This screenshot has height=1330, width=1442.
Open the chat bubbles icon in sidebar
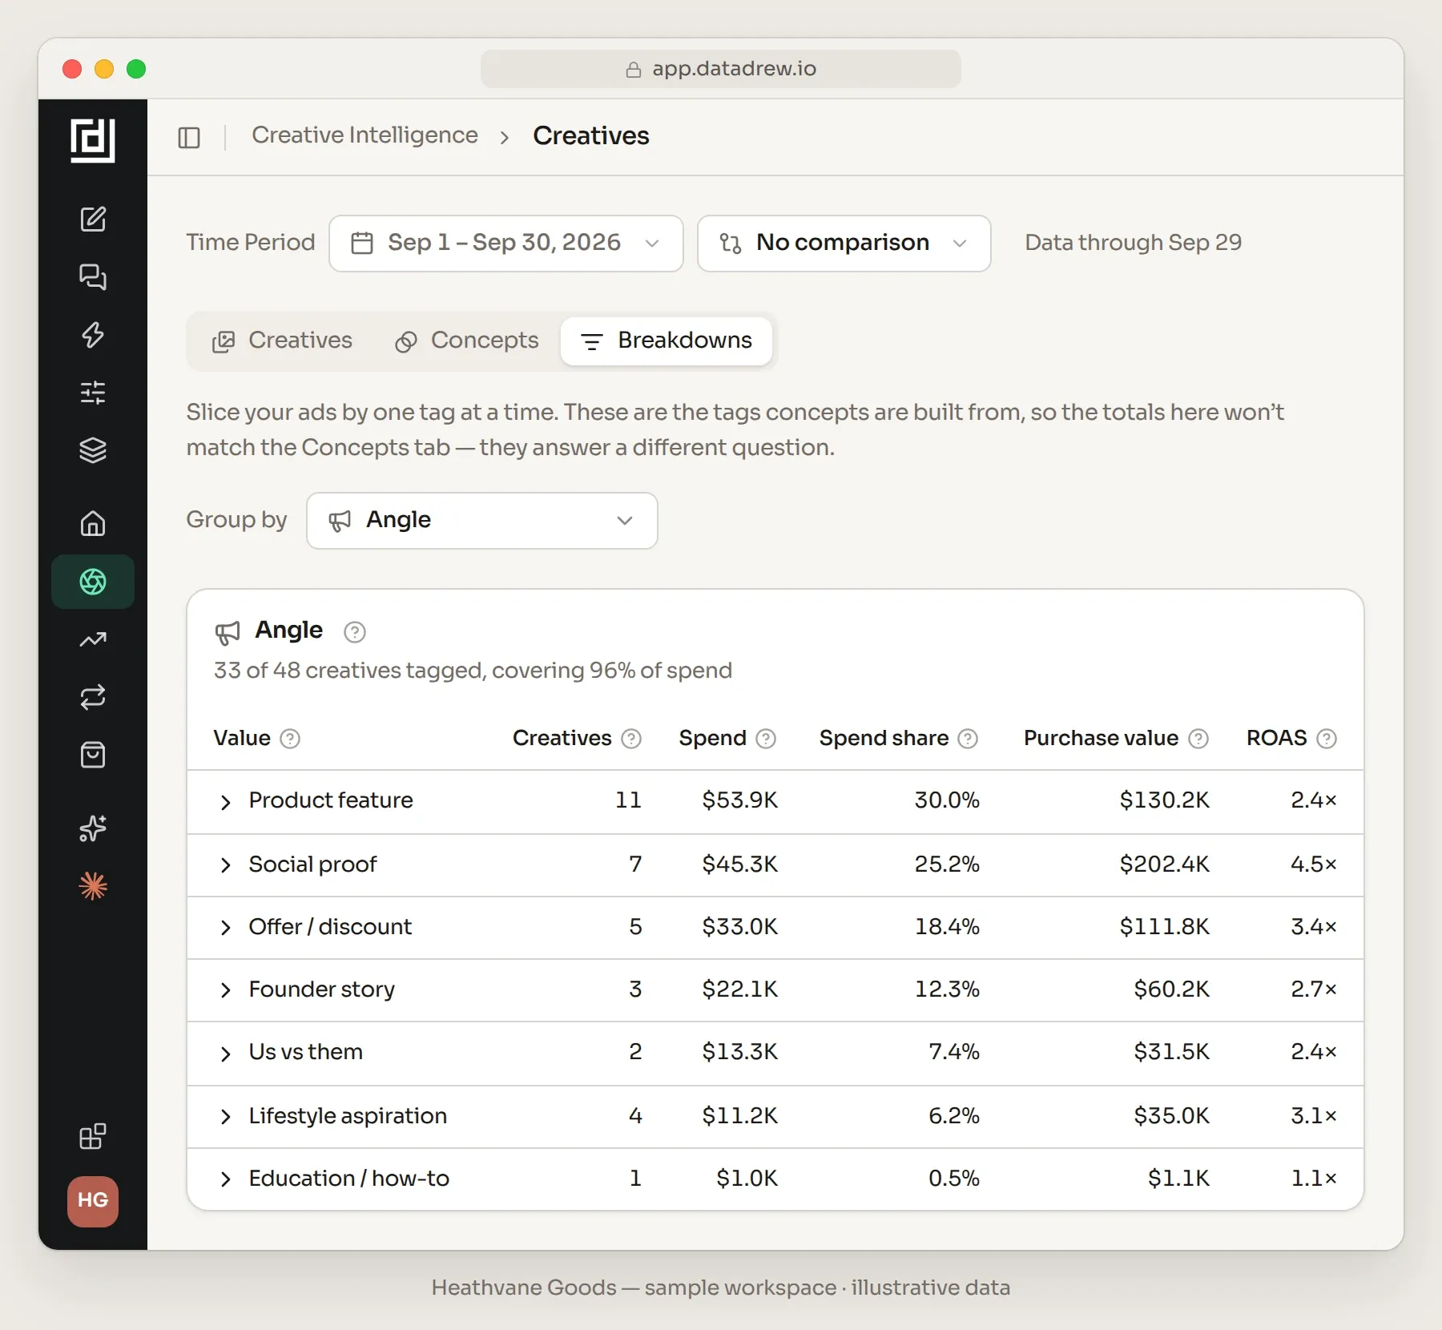(x=93, y=277)
